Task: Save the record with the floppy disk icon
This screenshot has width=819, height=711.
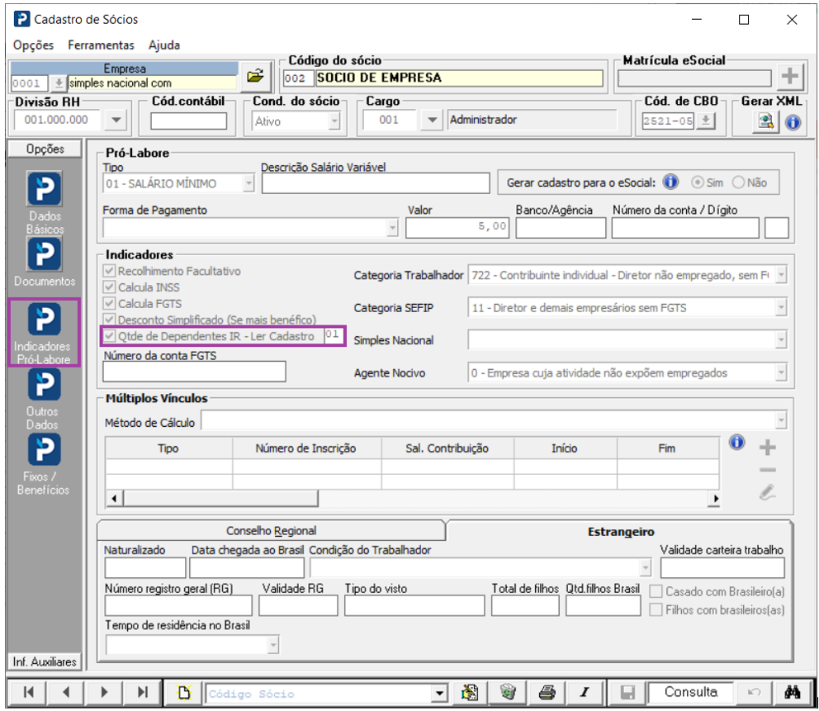Action: click(627, 693)
